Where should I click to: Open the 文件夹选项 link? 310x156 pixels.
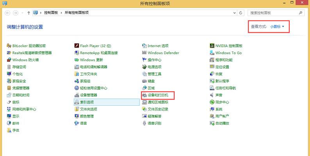pyautogui.click(x=89, y=109)
